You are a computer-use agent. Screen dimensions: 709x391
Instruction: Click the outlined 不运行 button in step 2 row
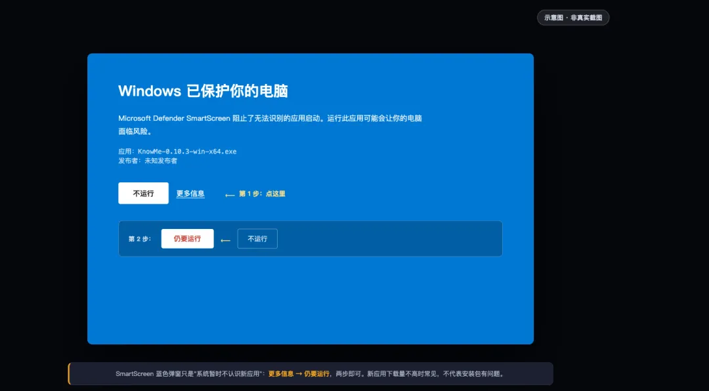[x=257, y=239]
